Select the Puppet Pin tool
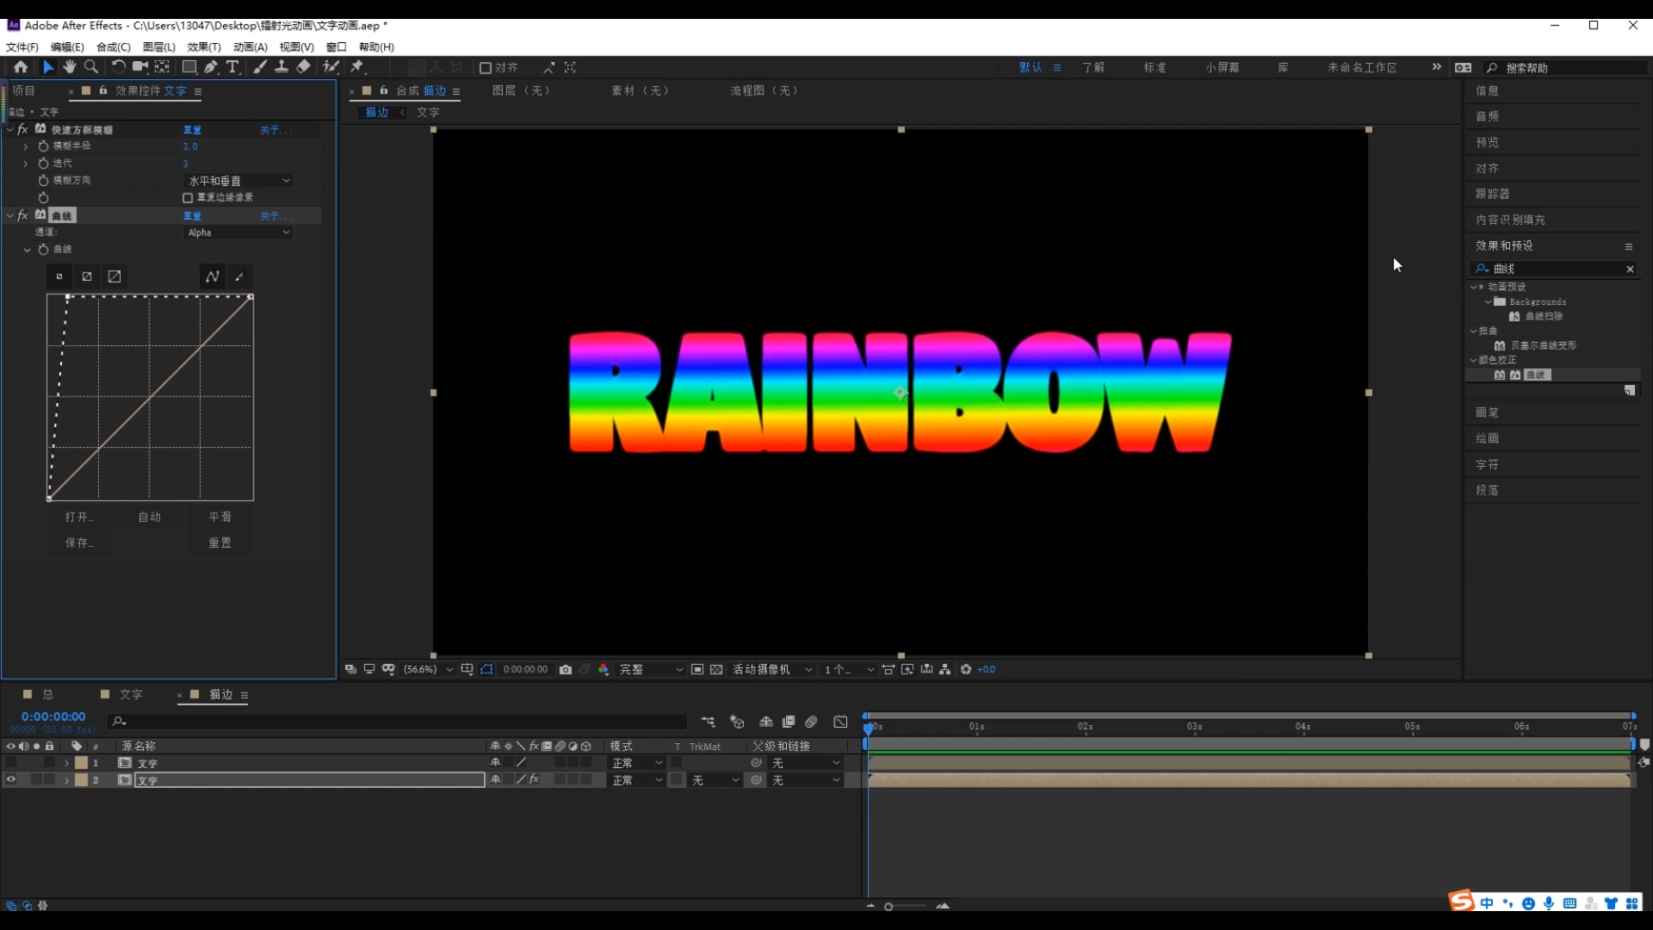This screenshot has height=930, width=1653. (357, 67)
